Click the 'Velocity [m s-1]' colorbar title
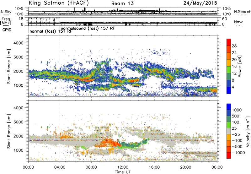Viewport: 251px width, 174px height. [x=248, y=131]
